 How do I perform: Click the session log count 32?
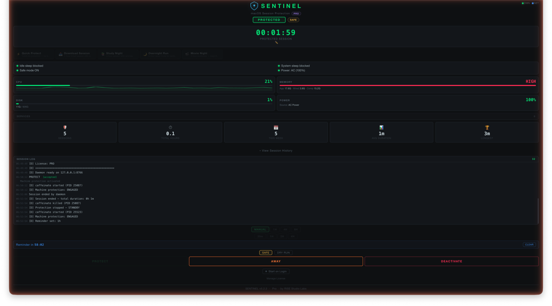click(x=534, y=159)
